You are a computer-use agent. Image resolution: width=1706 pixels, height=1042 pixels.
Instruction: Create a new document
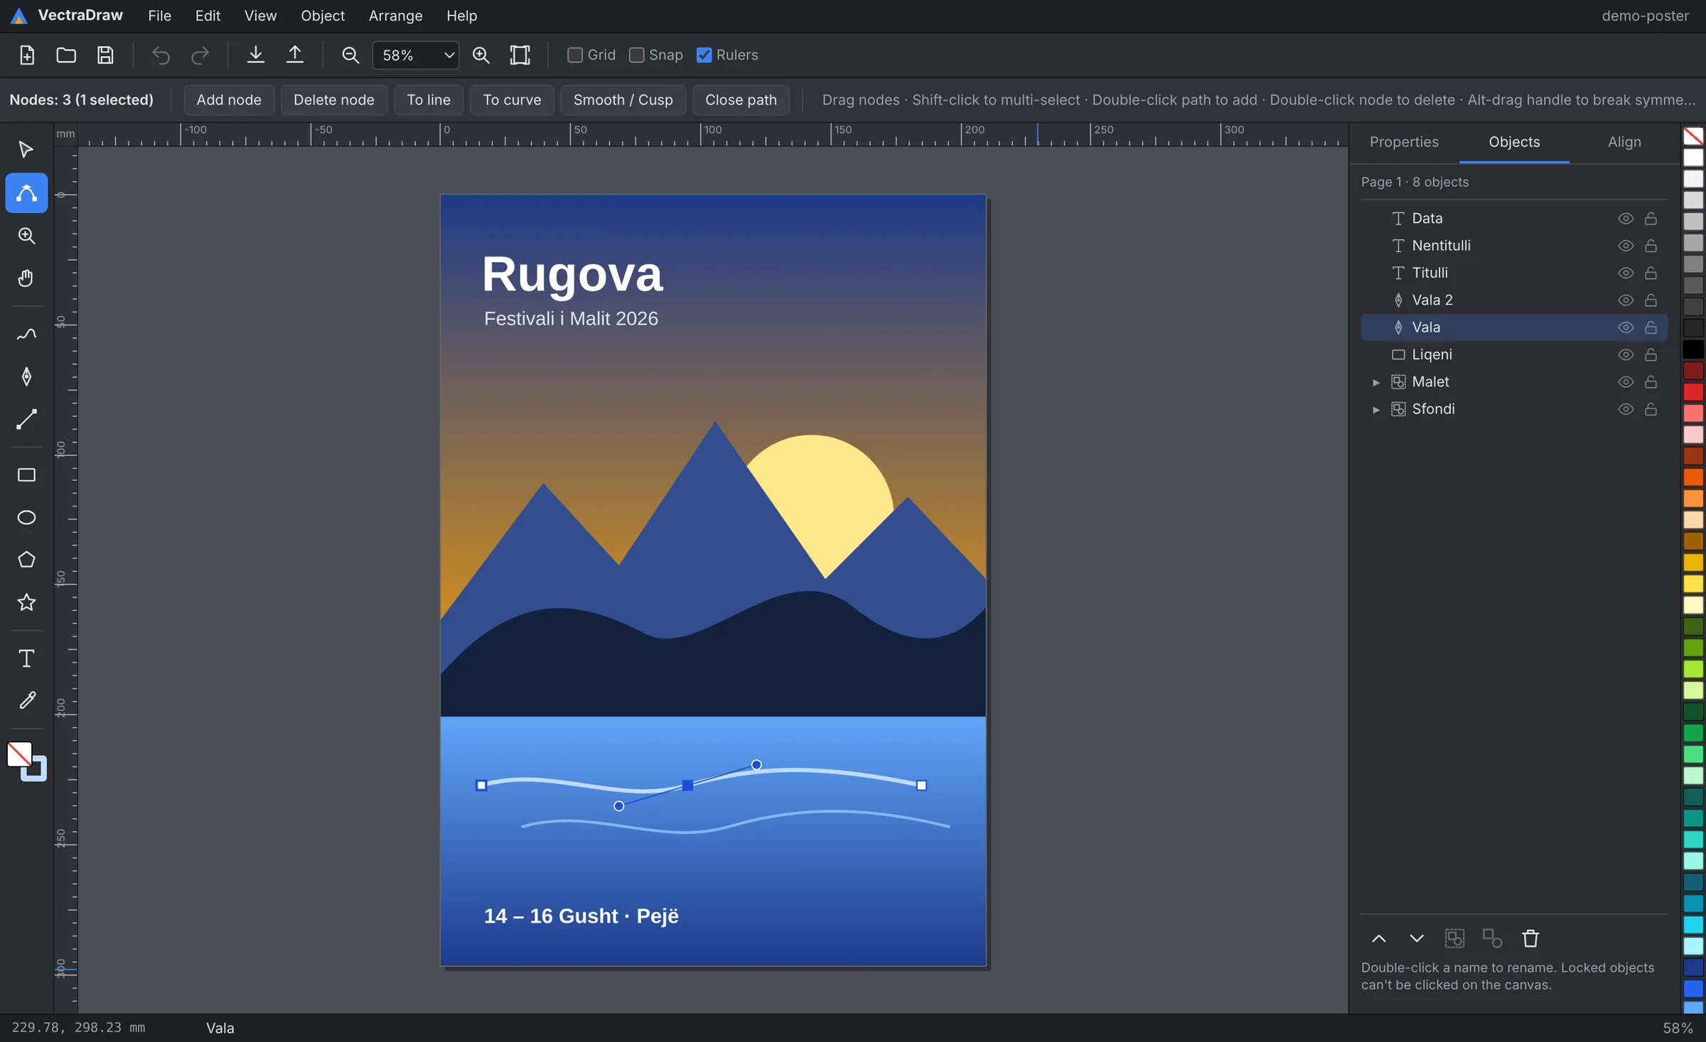(x=27, y=55)
